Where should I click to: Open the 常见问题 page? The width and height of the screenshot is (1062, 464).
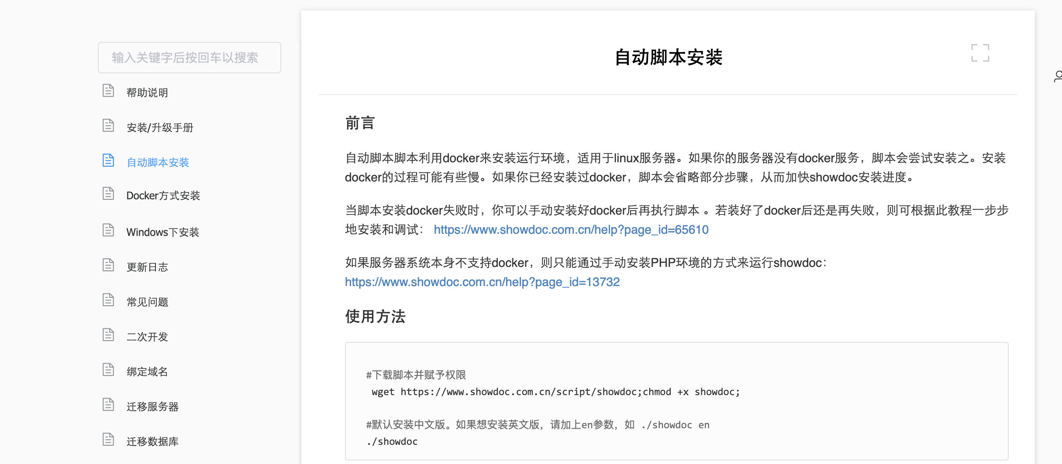tap(147, 301)
